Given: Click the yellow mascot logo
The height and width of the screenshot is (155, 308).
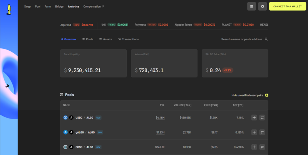Looking at the screenshot, I should click(8, 10).
